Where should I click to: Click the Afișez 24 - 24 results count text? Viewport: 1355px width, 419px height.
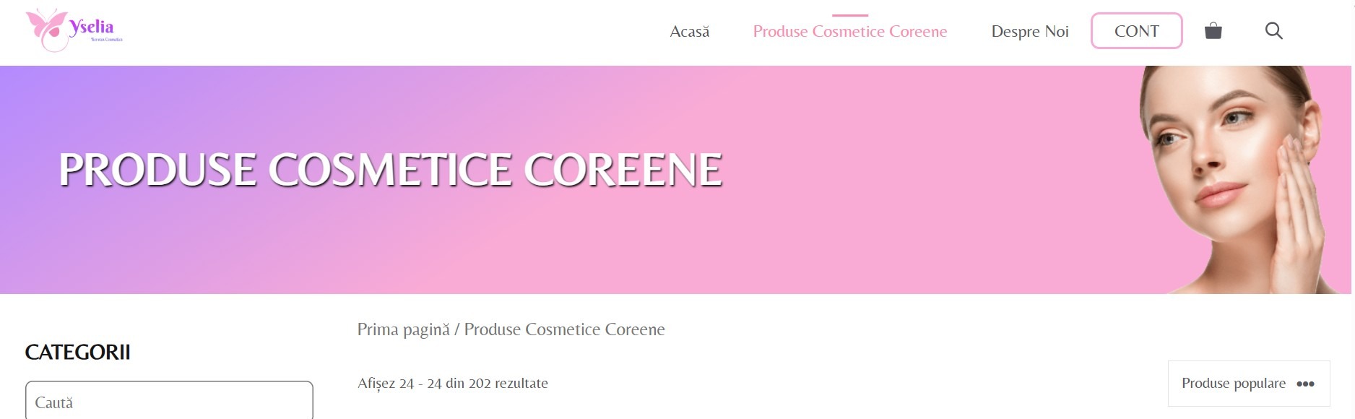[453, 384]
